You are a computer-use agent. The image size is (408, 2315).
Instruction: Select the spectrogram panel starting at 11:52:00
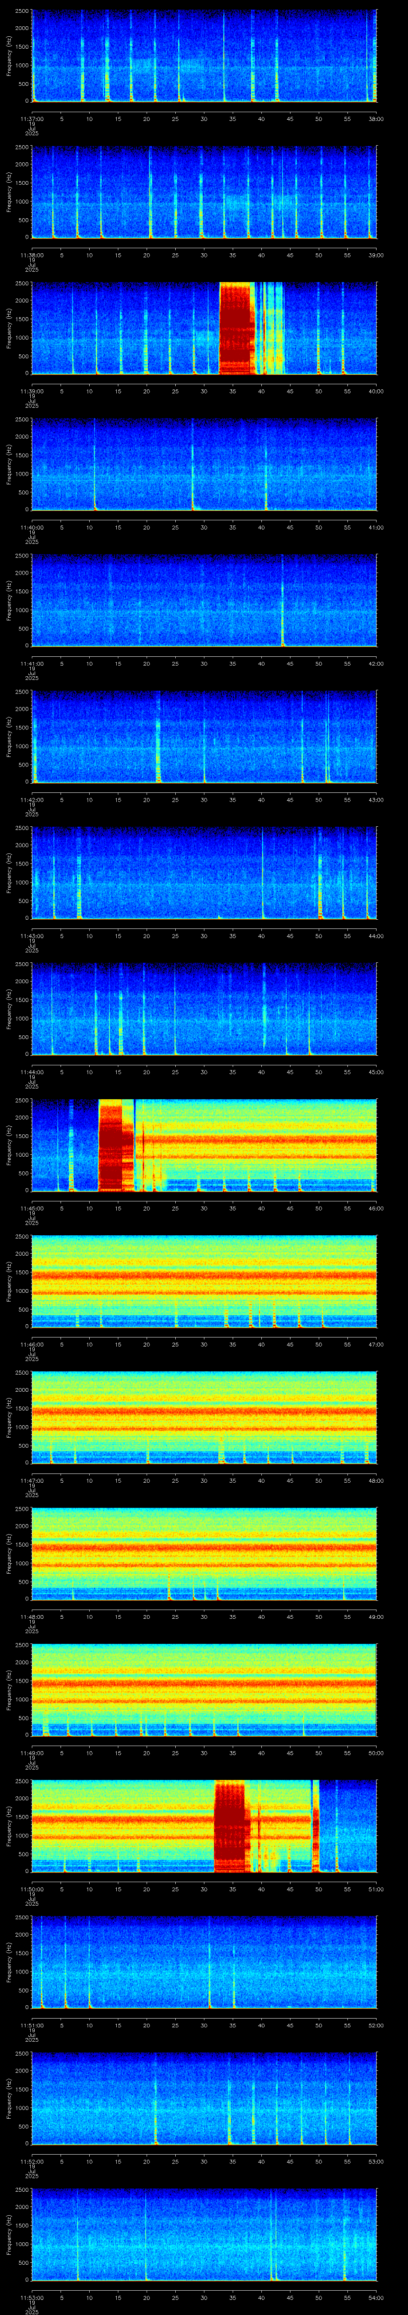click(204, 2098)
